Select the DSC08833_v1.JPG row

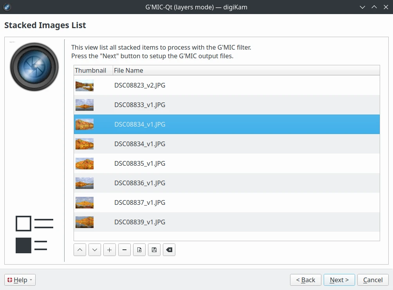(x=140, y=105)
